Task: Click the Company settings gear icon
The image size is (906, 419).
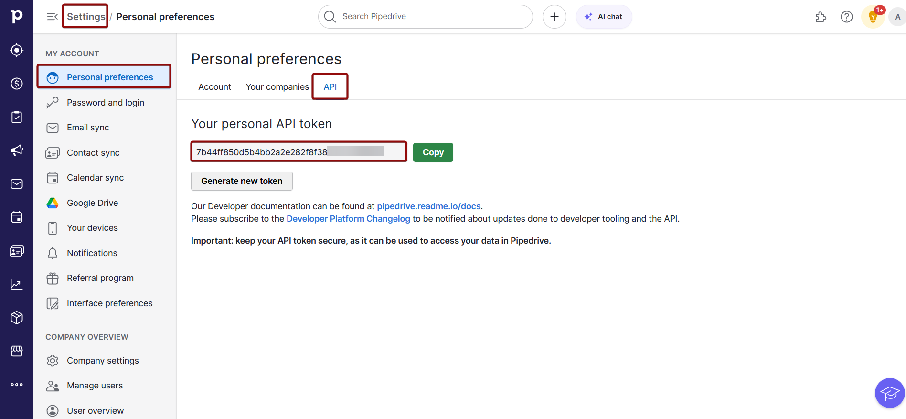Action: (x=53, y=361)
